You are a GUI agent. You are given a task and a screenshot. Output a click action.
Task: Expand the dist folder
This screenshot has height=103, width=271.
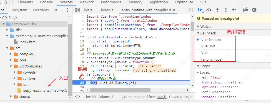pos(7,30)
